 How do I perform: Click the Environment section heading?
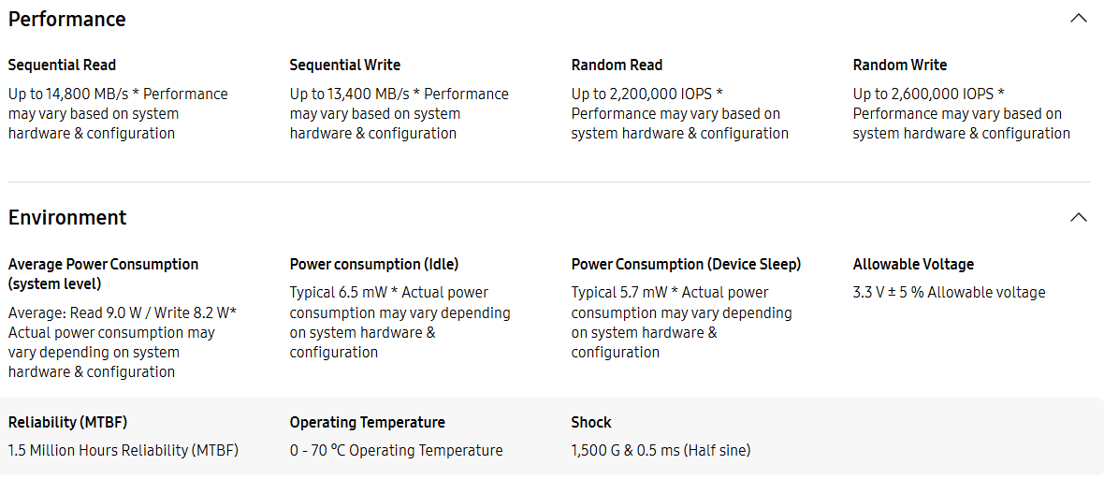tap(67, 217)
